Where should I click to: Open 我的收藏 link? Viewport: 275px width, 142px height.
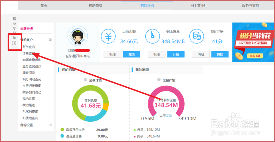(29, 99)
